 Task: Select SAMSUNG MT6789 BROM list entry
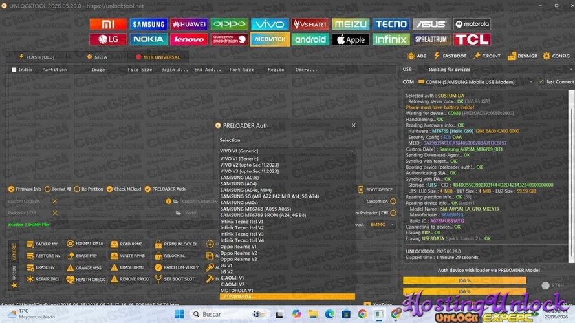pos(263,215)
